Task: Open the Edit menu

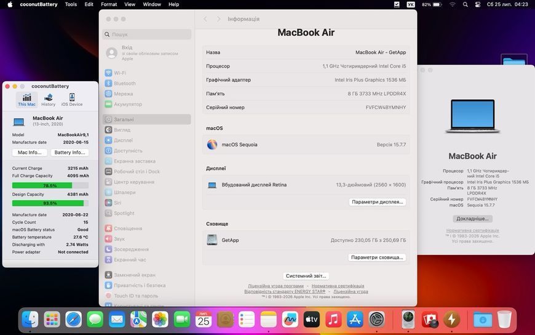Action: click(89, 4)
